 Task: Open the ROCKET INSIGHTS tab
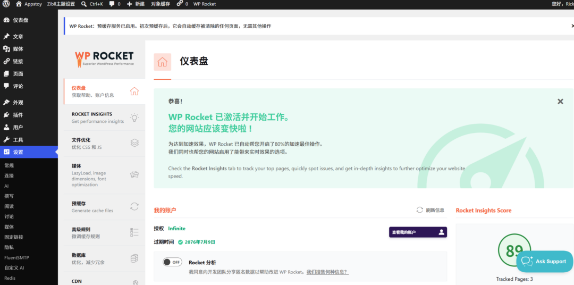pyautogui.click(x=104, y=118)
